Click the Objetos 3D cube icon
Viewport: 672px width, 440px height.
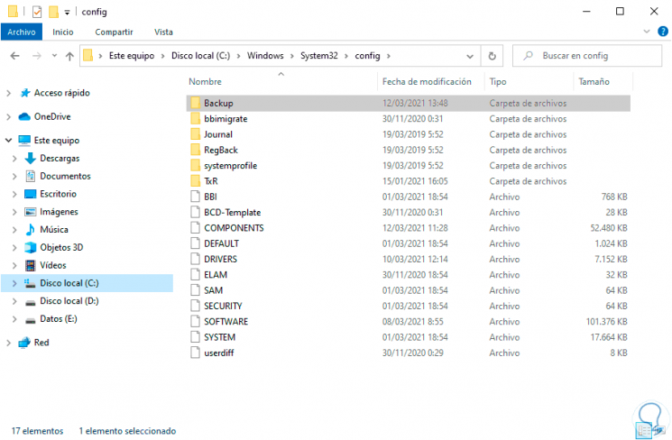click(30, 247)
